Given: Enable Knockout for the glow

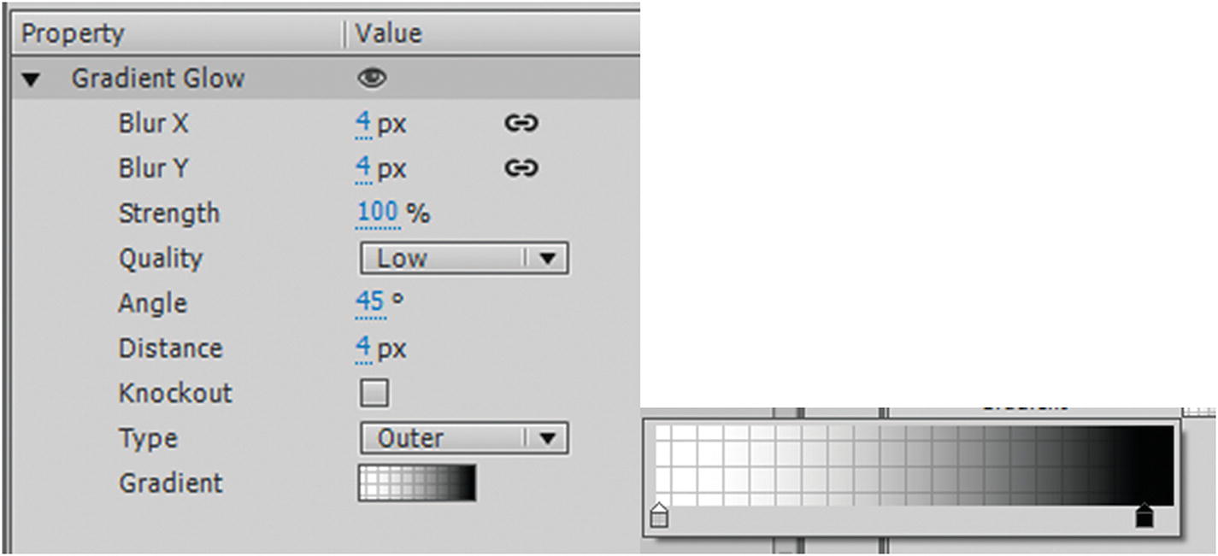Looking at the screenshot, I should click(x=374, y=393).
